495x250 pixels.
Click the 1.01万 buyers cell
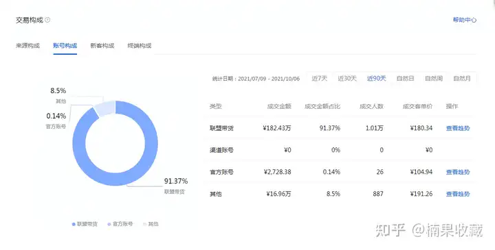[x=375, y=128]
